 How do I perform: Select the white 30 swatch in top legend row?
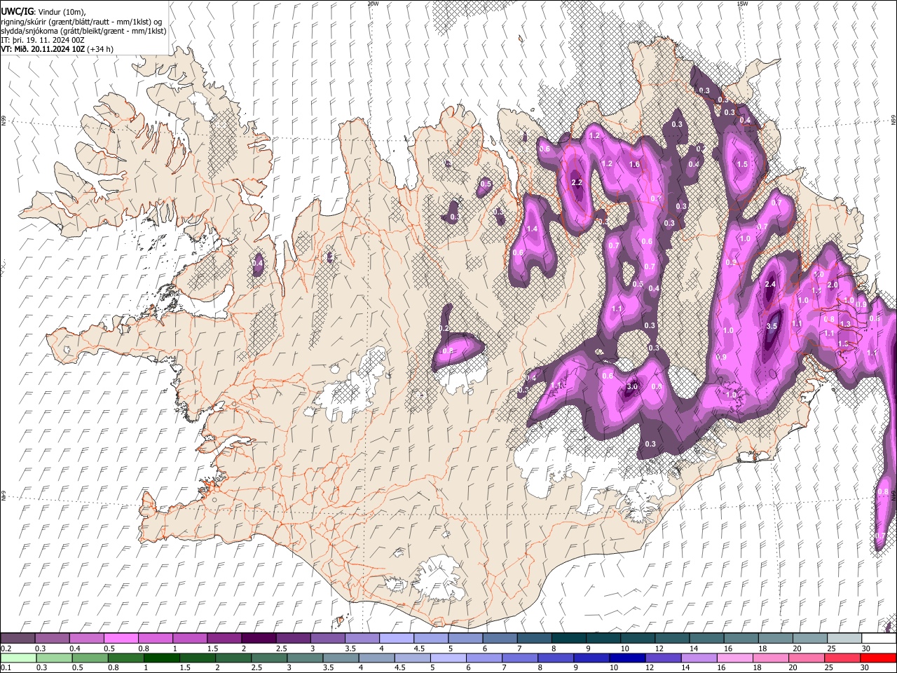(x=879, y=638)
